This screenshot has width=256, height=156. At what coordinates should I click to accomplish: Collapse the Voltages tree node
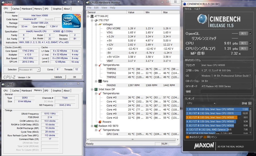pos(96,24)
